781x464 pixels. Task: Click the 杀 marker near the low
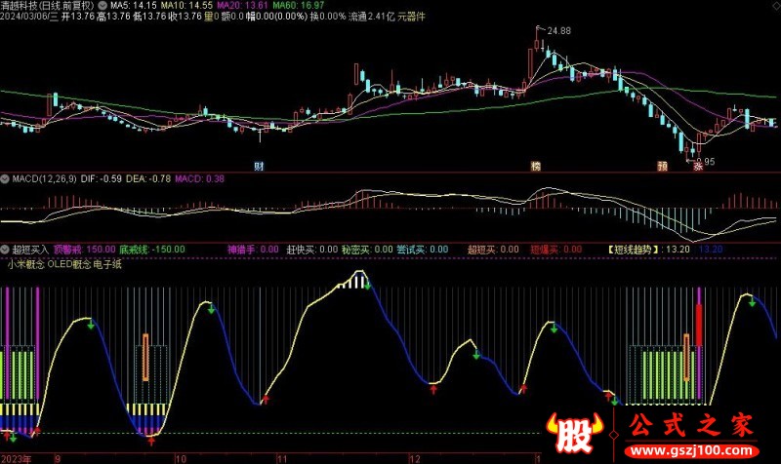[x=698, y=165]
